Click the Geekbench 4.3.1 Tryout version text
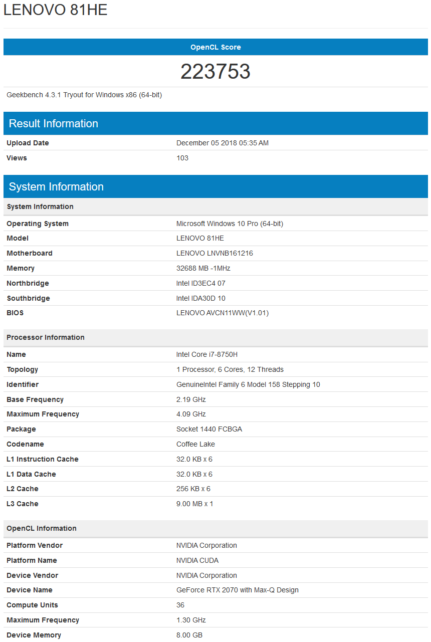 point(84,95)
